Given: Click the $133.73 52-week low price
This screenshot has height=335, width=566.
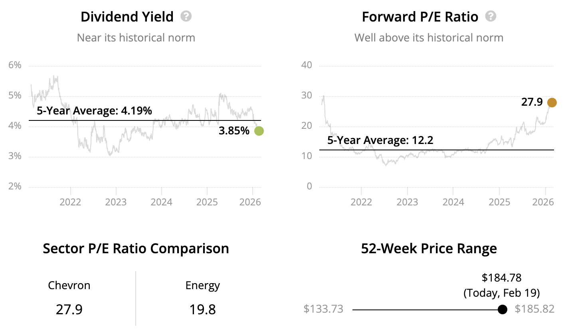Looking at the screenshot, I should point(323,309).
